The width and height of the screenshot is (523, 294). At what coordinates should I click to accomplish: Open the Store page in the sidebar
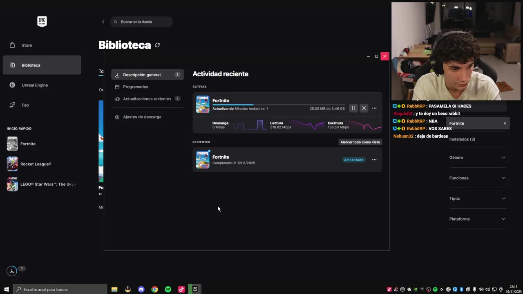(42, 45)
